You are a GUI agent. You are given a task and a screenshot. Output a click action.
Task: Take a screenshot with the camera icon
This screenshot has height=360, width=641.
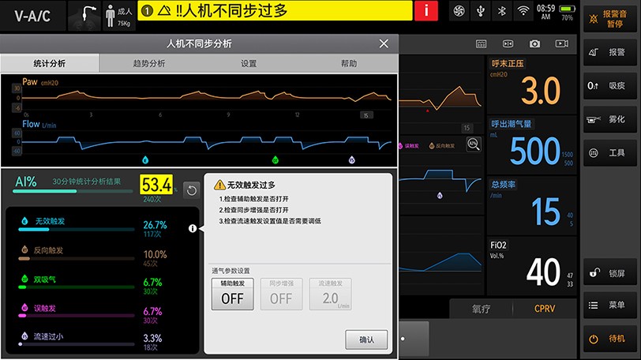click(535, 43)
